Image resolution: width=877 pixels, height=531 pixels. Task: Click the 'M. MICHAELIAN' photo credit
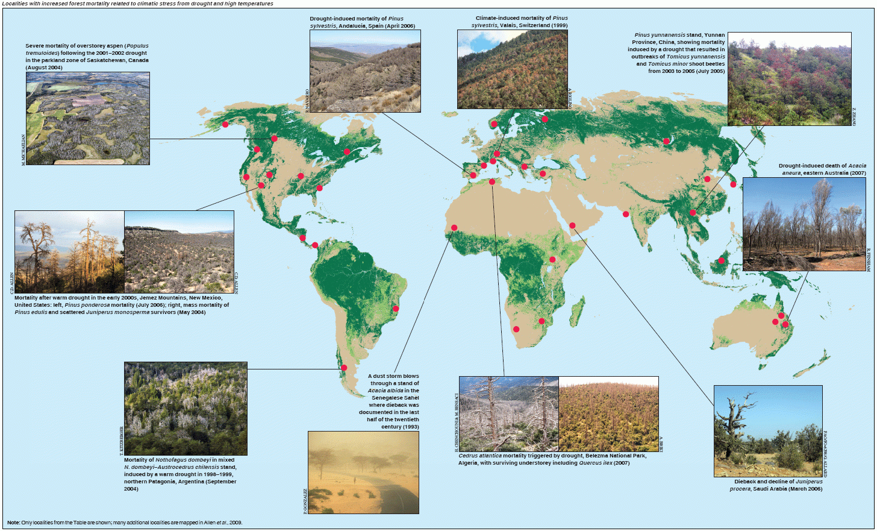point(23,149)
